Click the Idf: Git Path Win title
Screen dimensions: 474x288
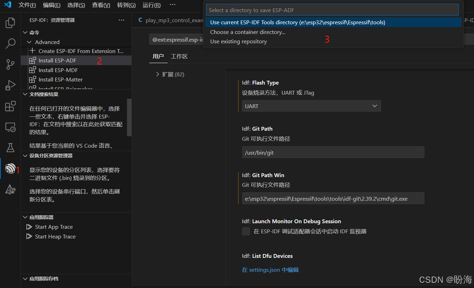(x=263, y=175)
